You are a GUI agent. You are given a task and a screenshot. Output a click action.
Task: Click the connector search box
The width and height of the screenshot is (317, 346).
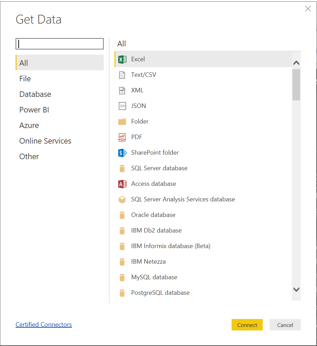click(59, 44)
